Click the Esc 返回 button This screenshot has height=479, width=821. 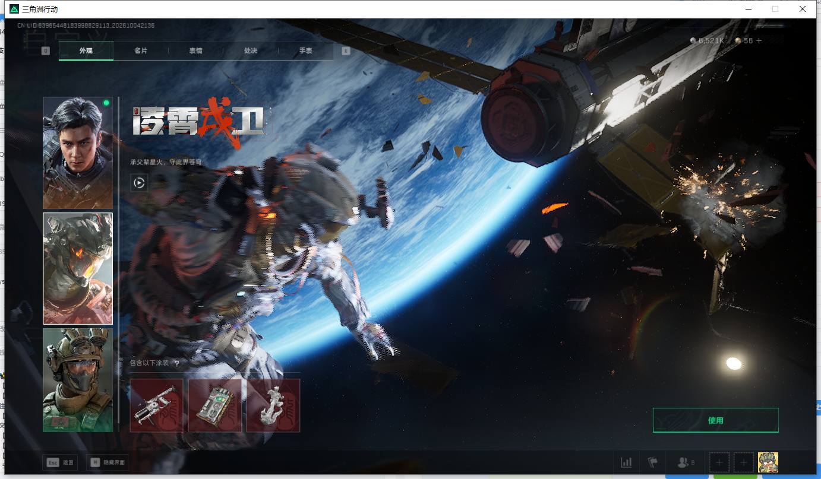(60, 462)
